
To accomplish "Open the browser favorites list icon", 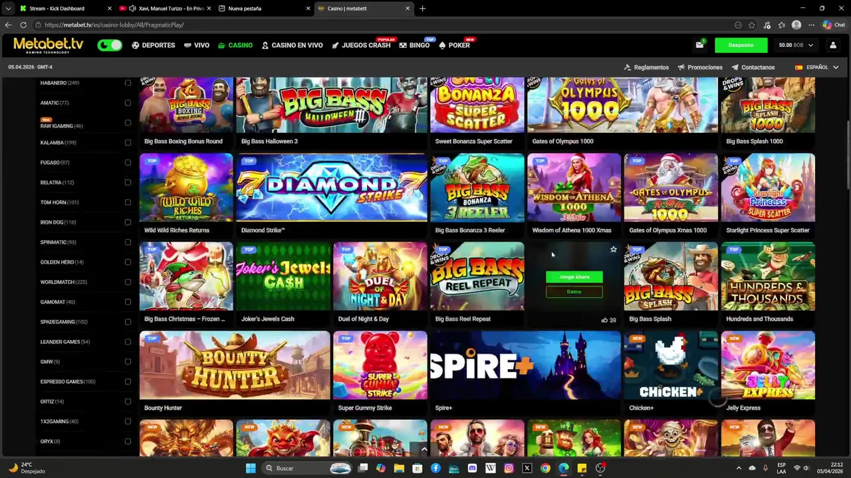I will point(781,25).
